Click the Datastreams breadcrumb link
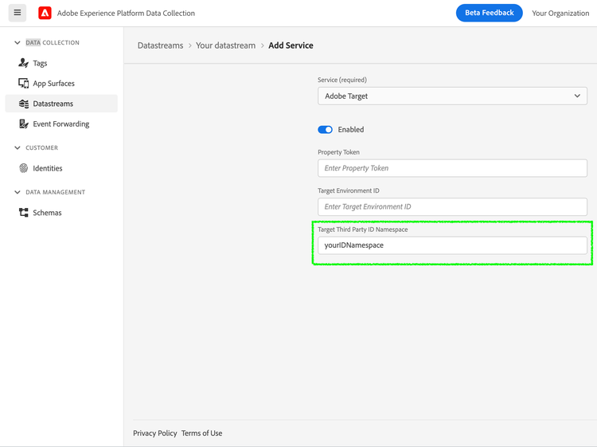This screenshot has width=597, height=447. [x=160, y=45]
